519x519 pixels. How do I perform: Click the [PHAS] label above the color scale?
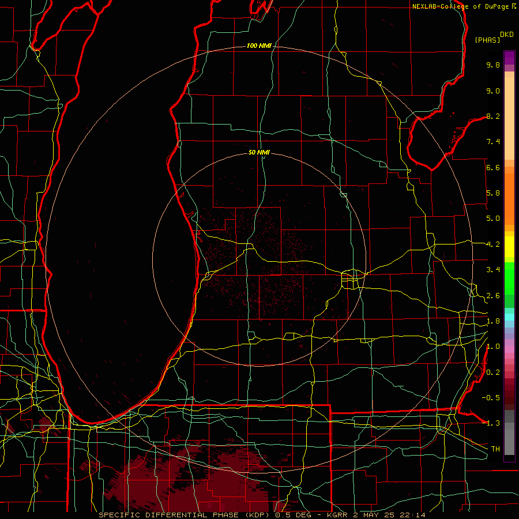[487, 40]
